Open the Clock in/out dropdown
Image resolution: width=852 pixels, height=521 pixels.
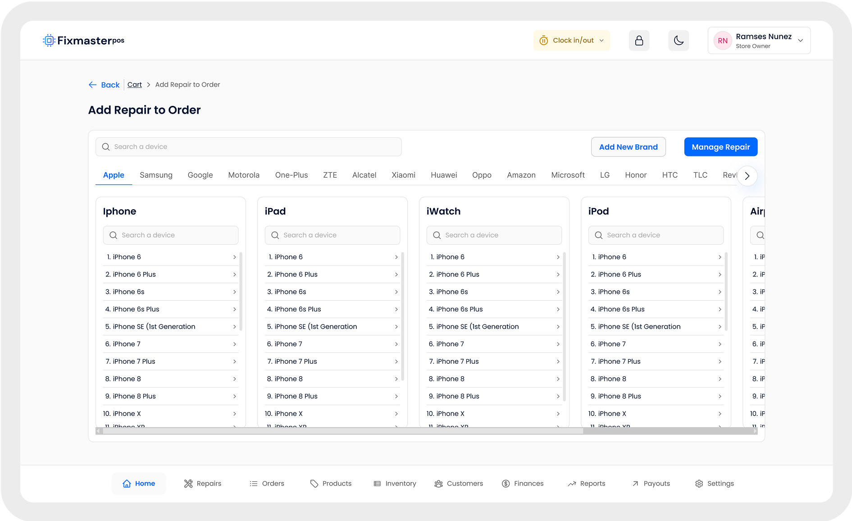point(571,41)
